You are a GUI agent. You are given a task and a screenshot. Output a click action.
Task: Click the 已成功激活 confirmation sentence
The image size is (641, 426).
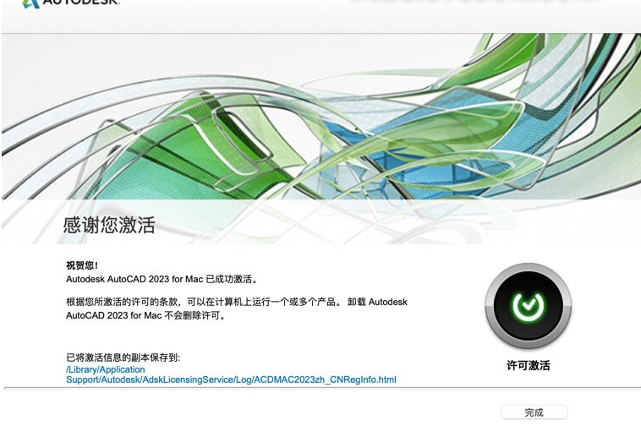coord(161,278)
